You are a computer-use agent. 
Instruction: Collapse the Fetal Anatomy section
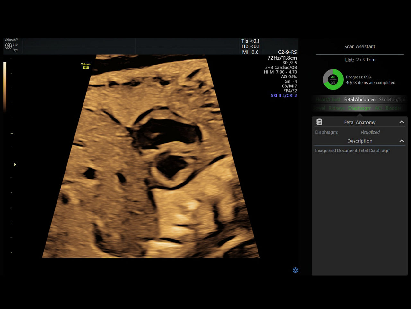[x=402, y=122]
